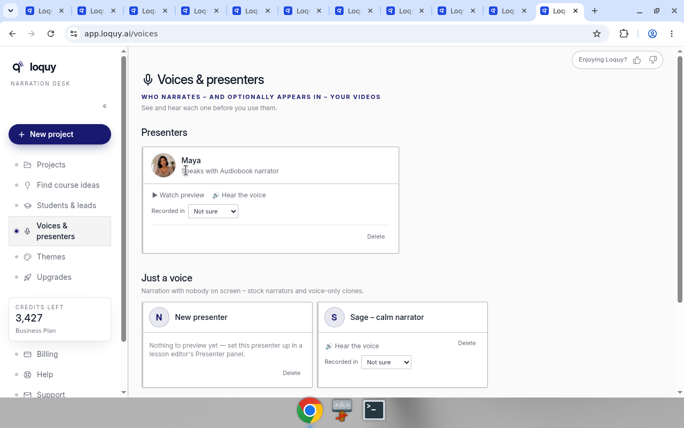The height and width of the screenshot is (428, 684).
Task: Reload the current page
Action: (x=51, y=34)
